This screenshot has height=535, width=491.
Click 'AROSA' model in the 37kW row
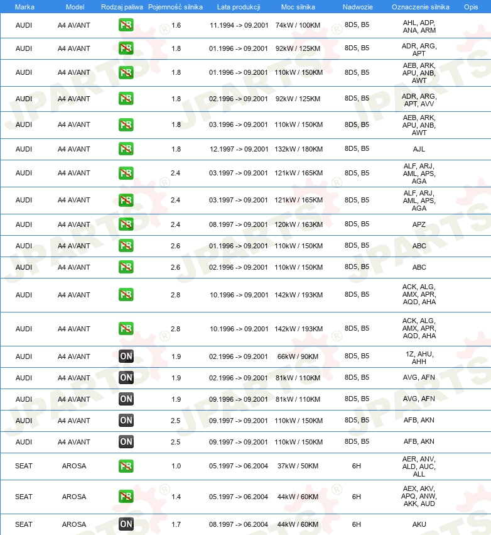[x=74, y=466]
